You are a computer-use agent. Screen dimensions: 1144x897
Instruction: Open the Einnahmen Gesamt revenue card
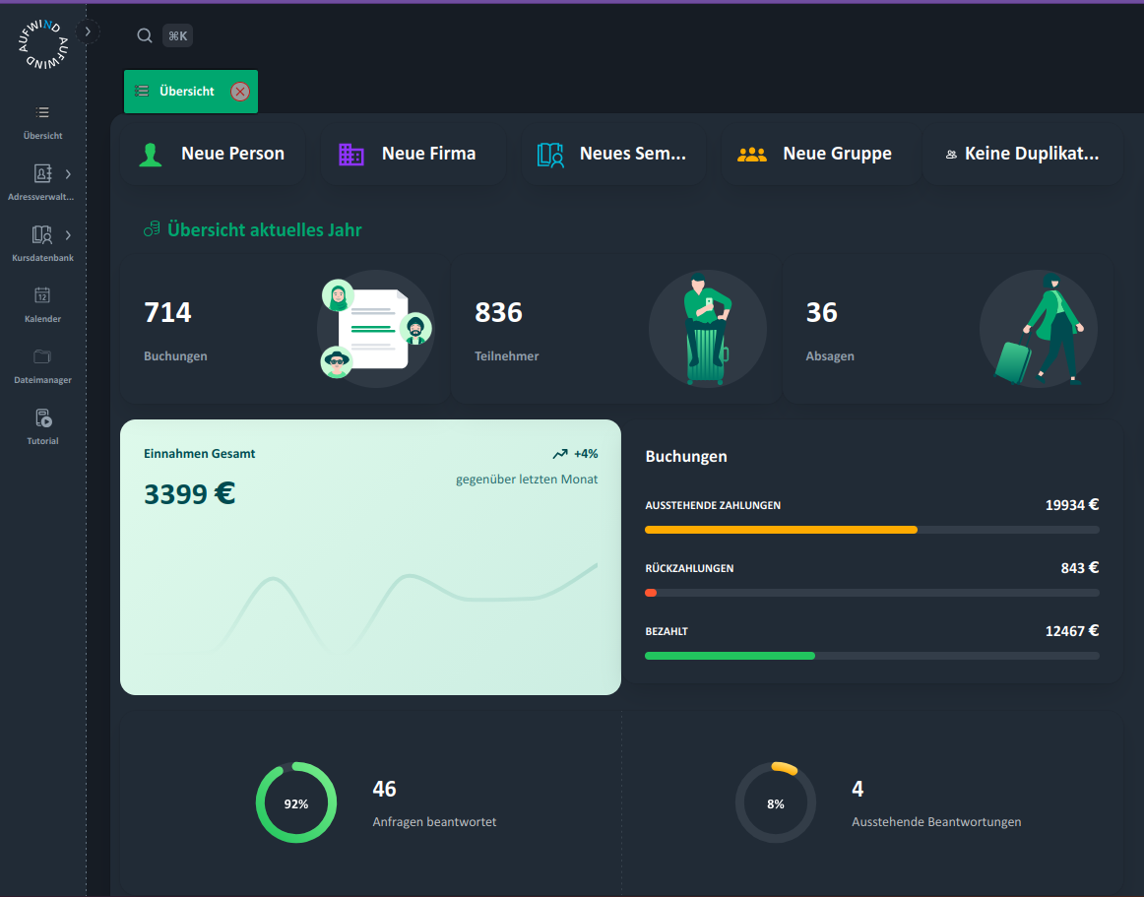click(370, 557)
